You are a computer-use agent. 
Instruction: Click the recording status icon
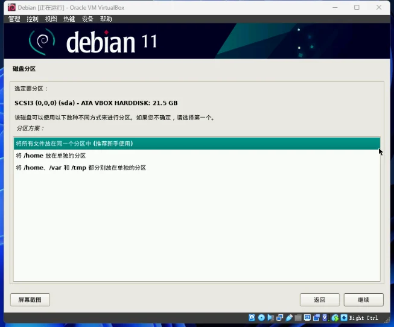tap(316, 318)
